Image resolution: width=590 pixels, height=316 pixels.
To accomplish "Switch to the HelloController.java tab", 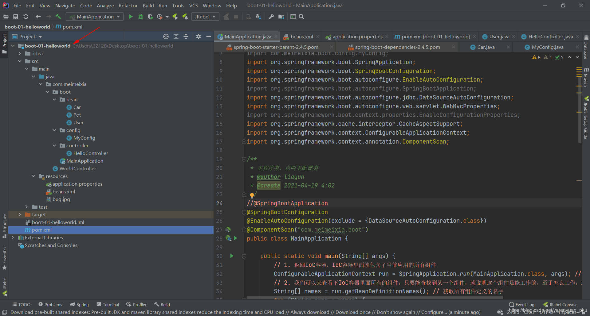I will pos(550,37).
